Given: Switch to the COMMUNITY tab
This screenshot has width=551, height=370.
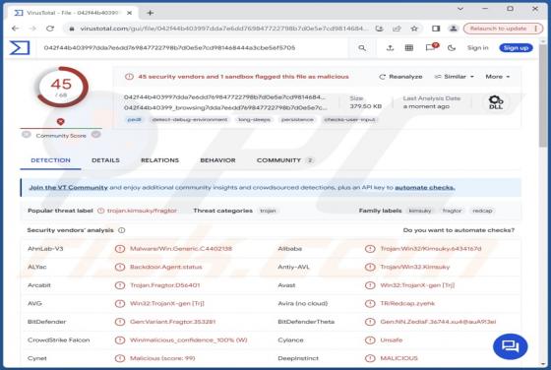Looking at the screenshot, I should point(284,160).
